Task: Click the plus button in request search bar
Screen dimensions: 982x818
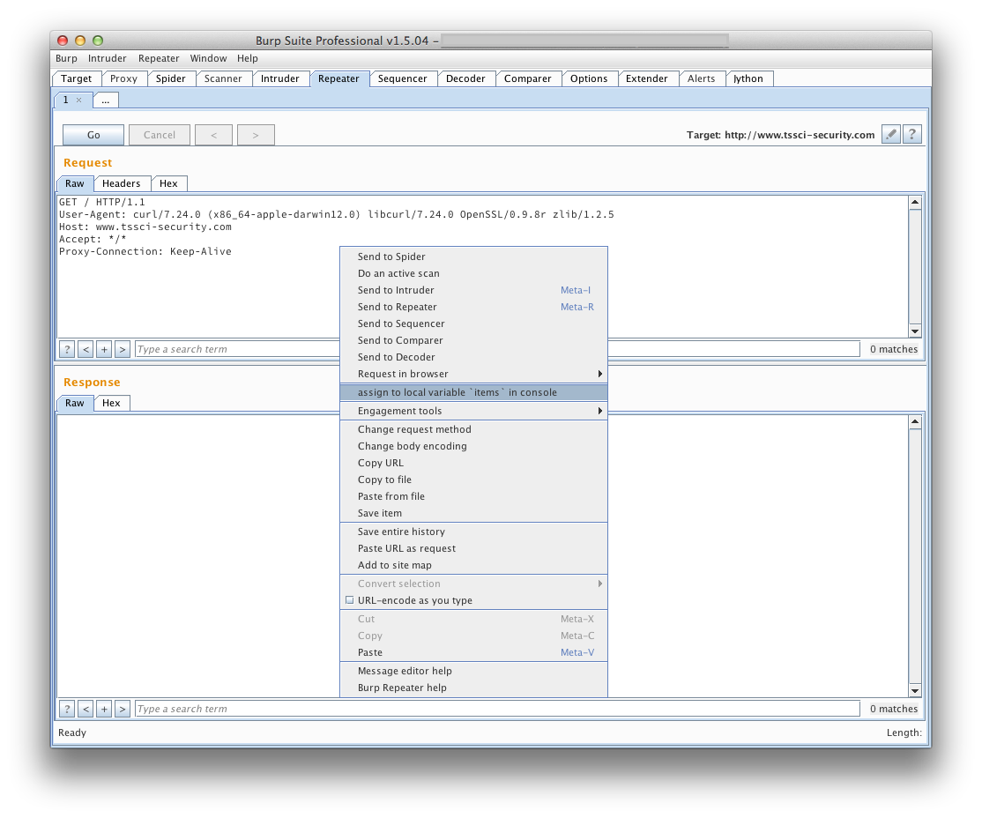Action: (x=104, y=349)
